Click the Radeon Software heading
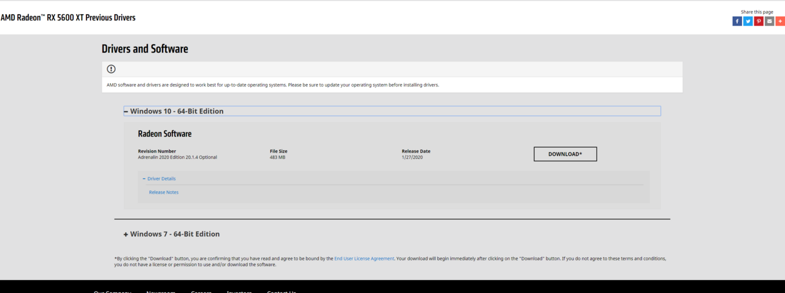Image resolution: width=785 pixels, height=293 pixels. [164, 134]
